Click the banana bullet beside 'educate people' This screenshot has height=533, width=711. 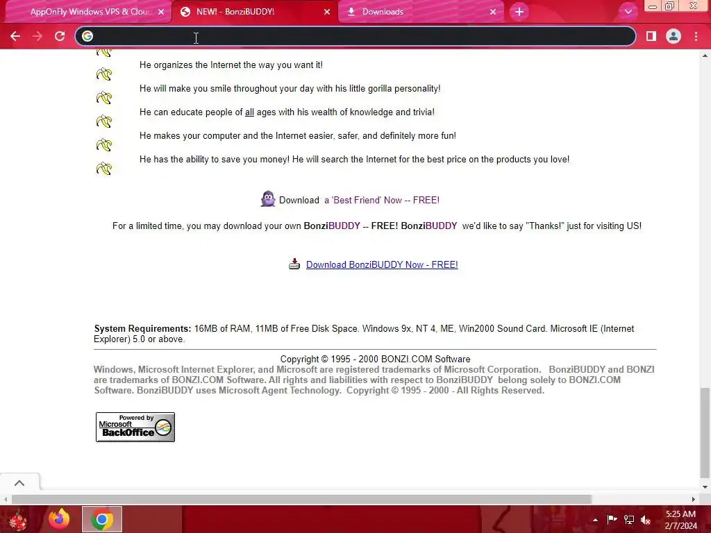[104, 121]
